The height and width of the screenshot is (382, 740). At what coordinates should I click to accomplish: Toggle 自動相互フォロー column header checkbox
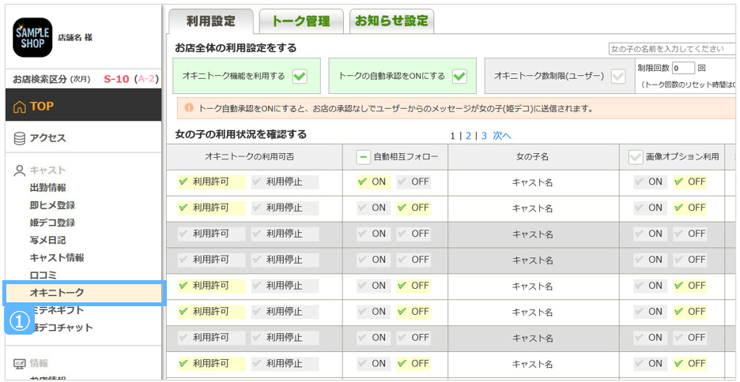(363, 157)
